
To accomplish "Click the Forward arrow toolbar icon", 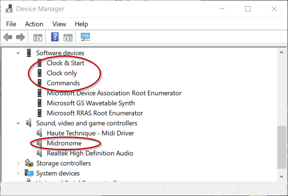I will pos(20,37).
